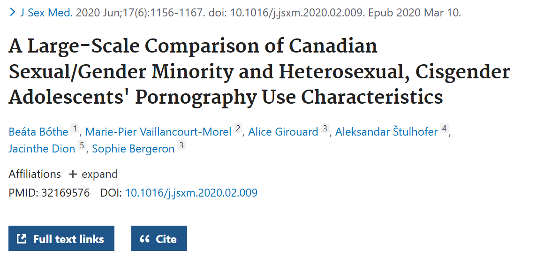Image resolution: width=536 pixels, height=266 pixels.
Task: Open author Beáta Bőthe's page
Action: point(38,132)
